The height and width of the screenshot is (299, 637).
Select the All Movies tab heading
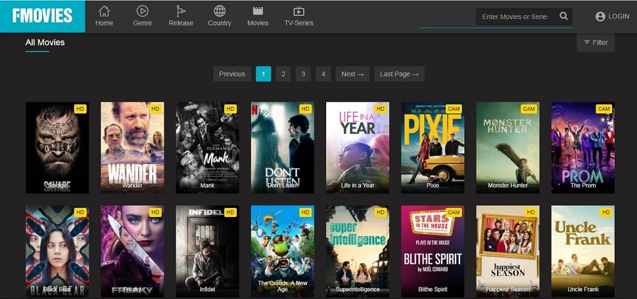pyautogui.click(x=45, y=42)
